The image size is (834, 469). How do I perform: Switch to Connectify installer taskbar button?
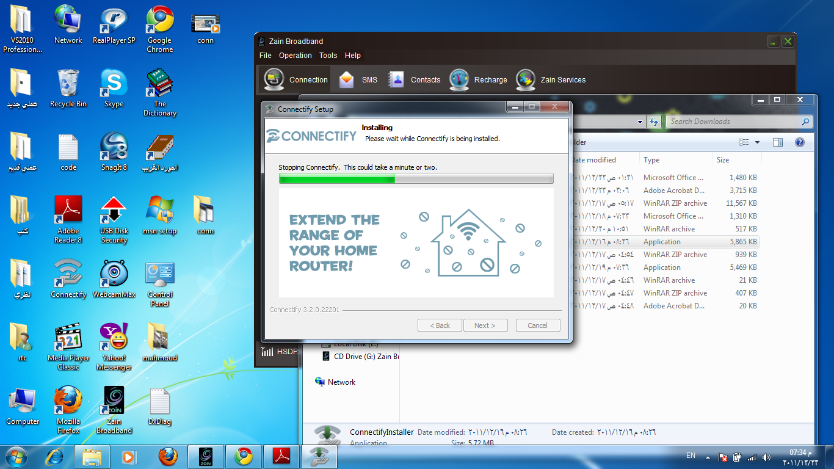(x=319, y=457)
